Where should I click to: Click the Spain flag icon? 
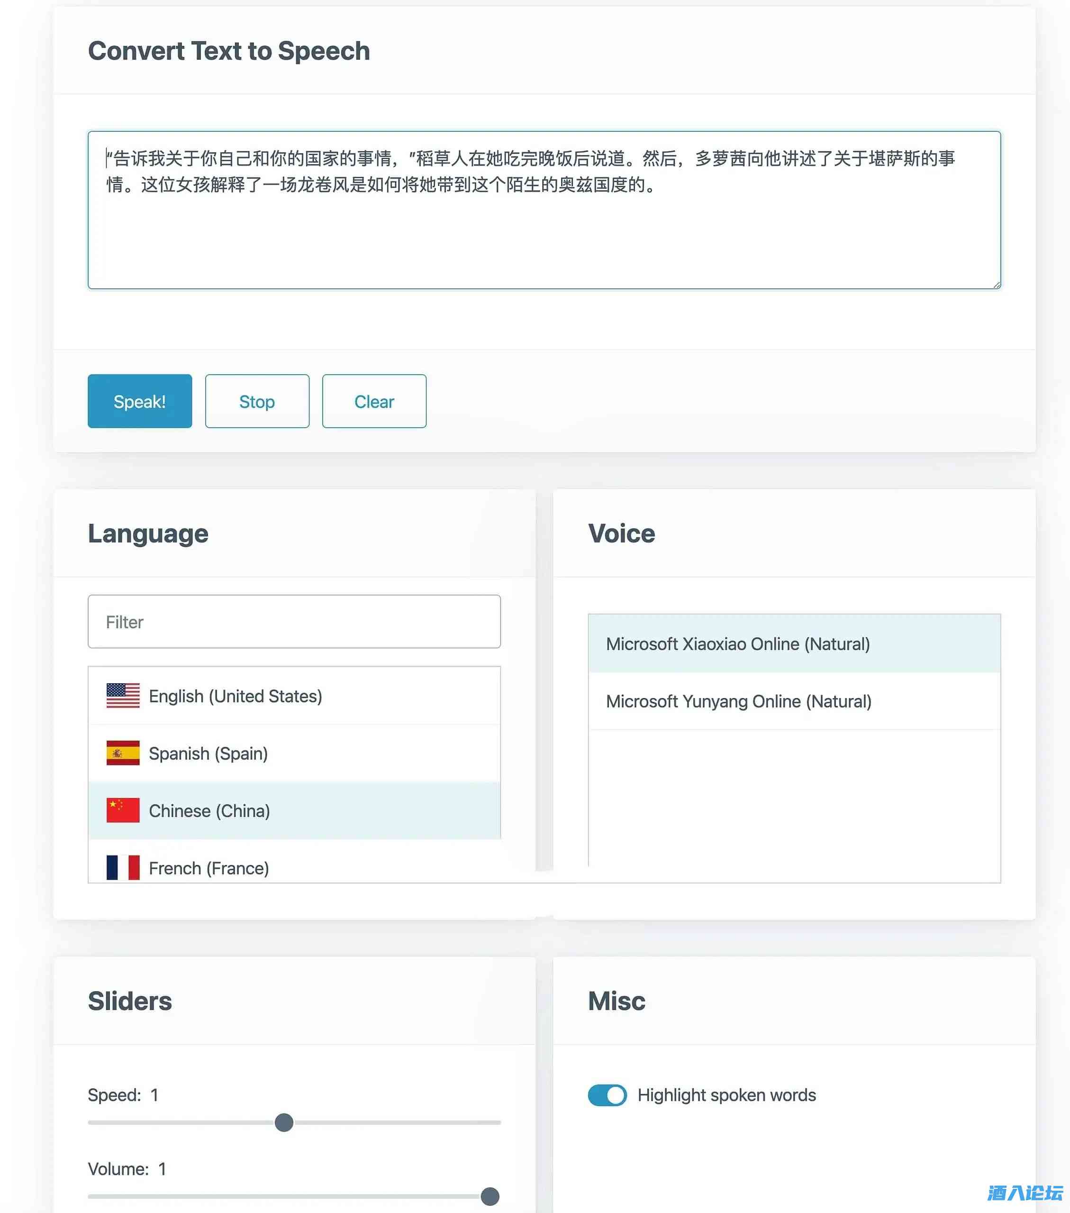123,753
